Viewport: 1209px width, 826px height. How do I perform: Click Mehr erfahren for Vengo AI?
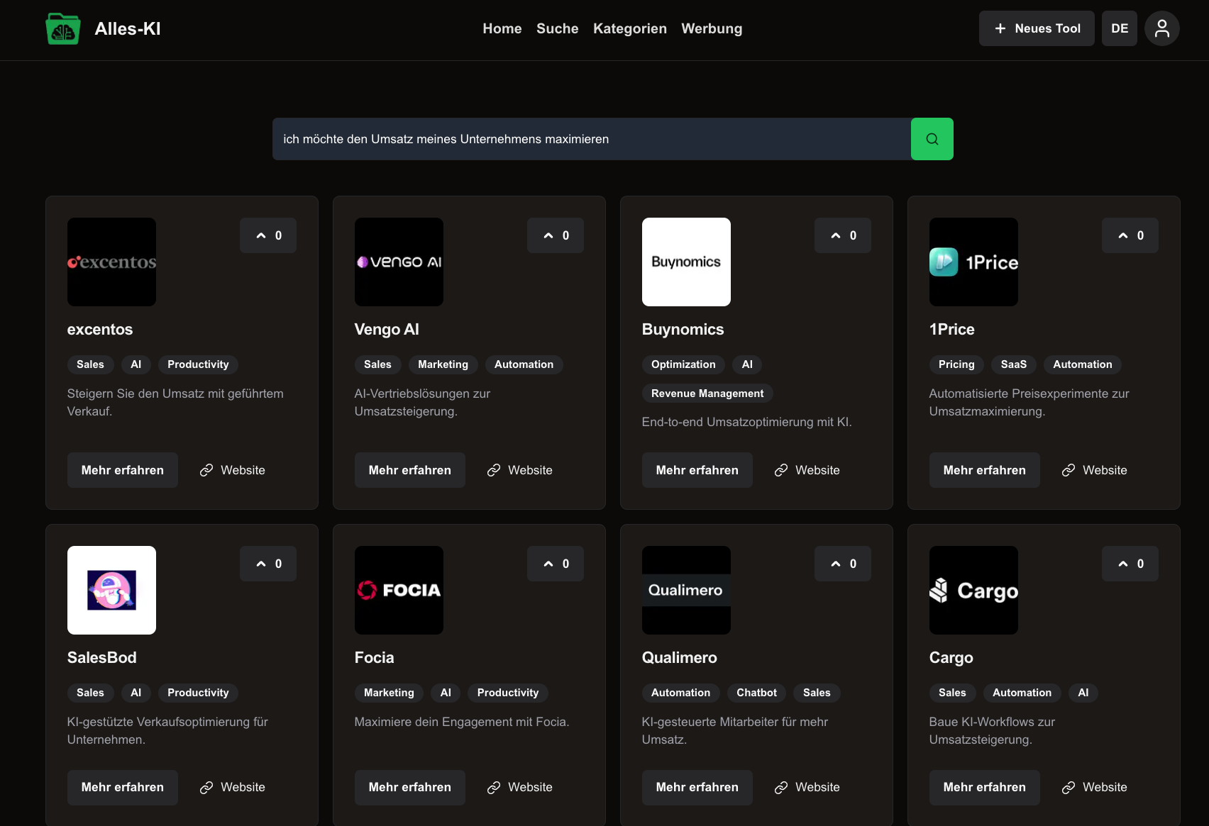pyautogui.click(x=410, y=470)
